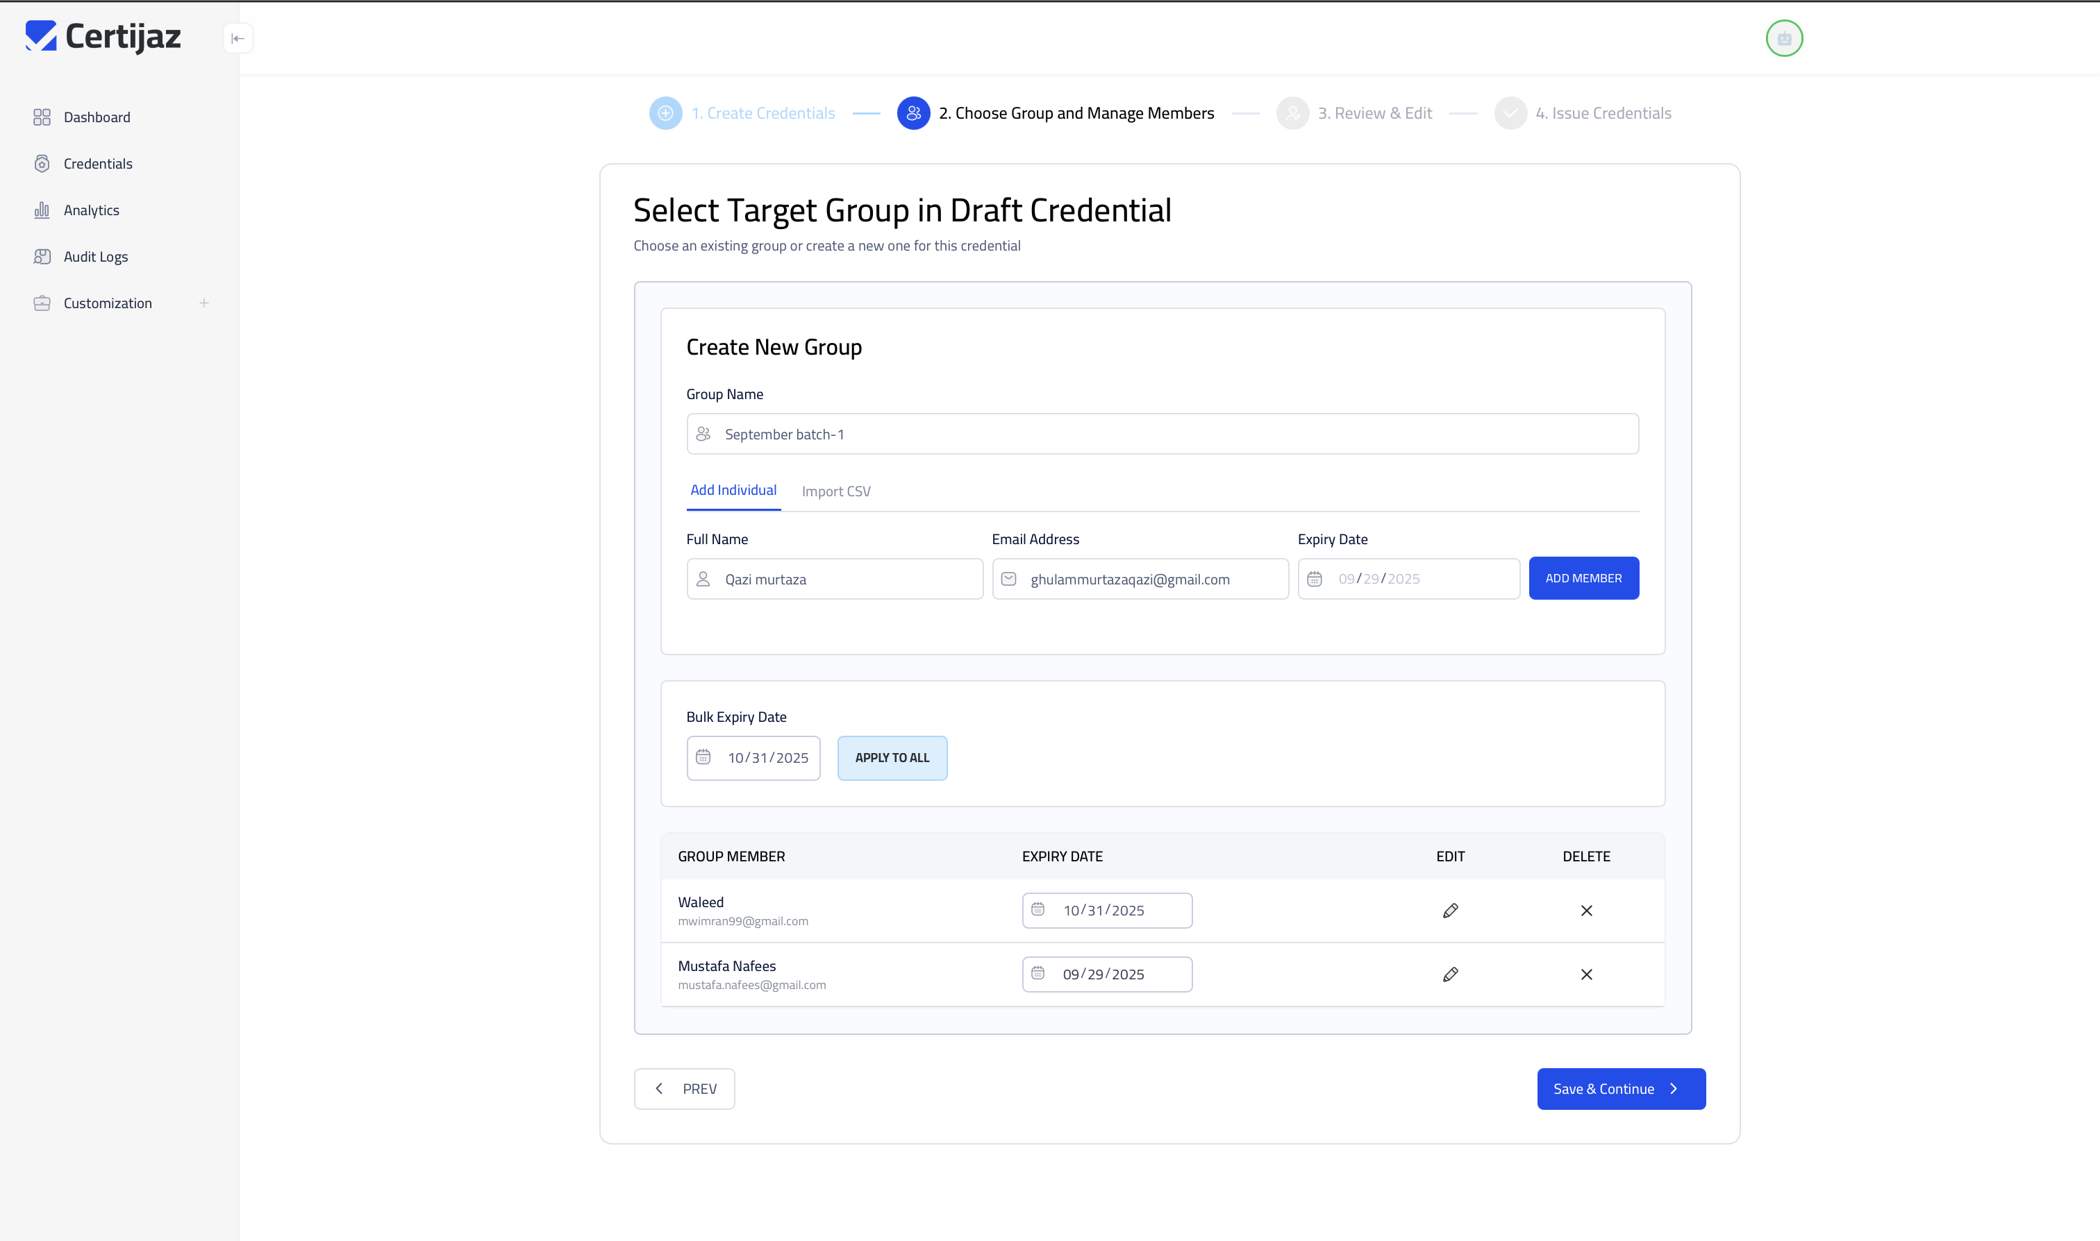Expand Customization using the plus control
The height and width of the screenshot is (1241, 2100).
(x=205, y=303)
